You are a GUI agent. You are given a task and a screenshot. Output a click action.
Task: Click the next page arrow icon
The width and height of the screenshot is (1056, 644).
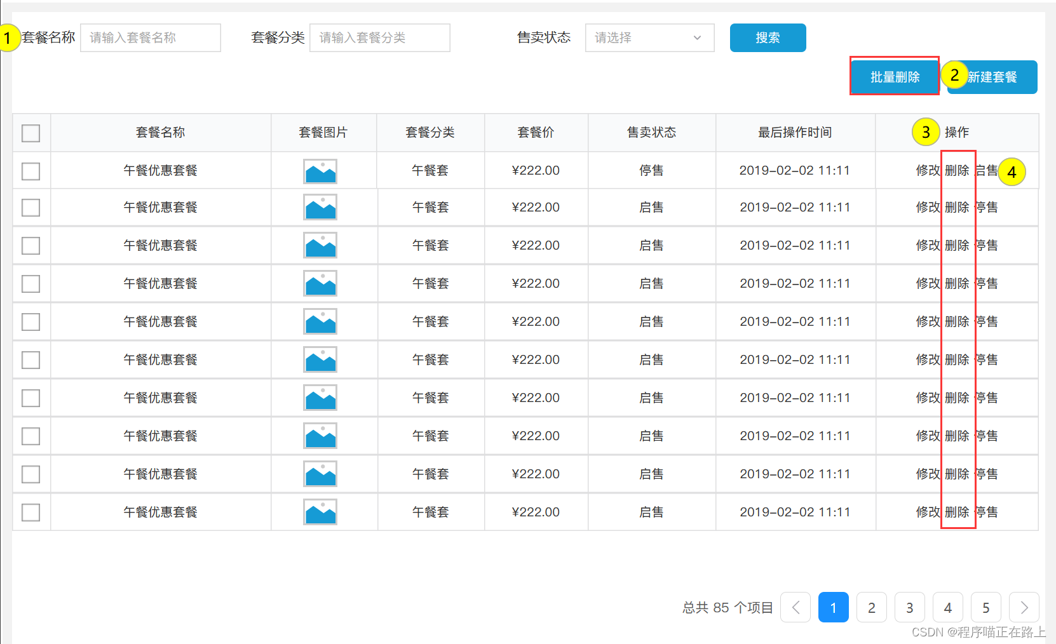pyautogui.click(x=1024, y=607)
